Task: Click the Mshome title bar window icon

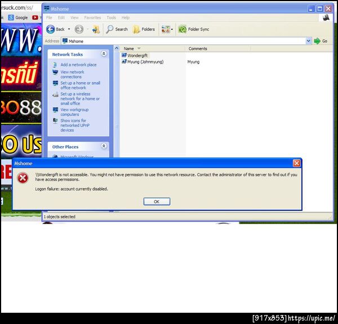Action: 47,8
